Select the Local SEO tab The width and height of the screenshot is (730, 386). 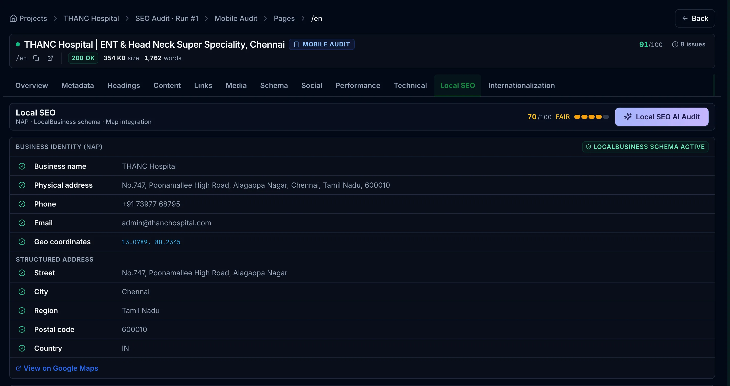coord(457,85)
